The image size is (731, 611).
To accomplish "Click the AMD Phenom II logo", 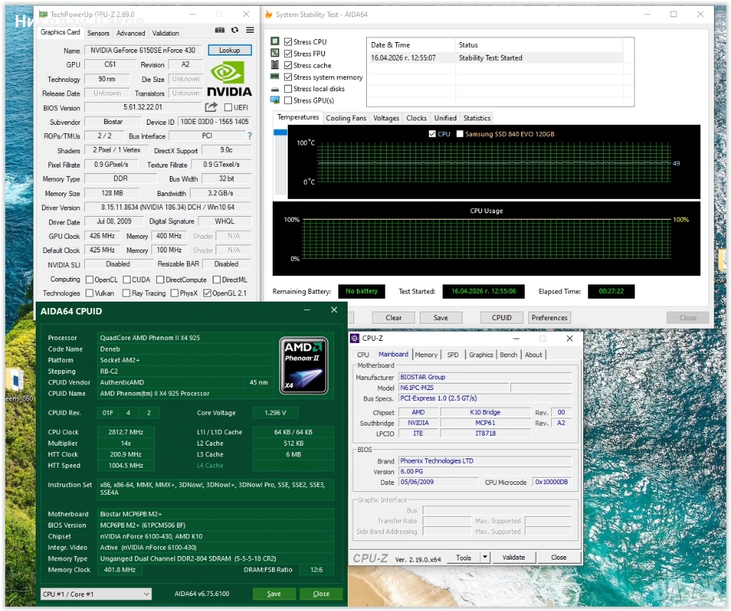I will pyautogui.click(x=303, y=365).
